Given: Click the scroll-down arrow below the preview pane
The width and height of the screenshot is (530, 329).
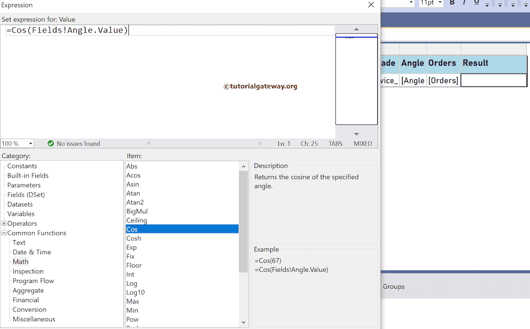Looking at the screenshot, I should pos(356,133).
